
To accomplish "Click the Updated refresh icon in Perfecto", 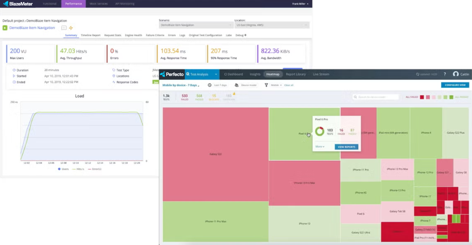I will (x=418, y=74).
